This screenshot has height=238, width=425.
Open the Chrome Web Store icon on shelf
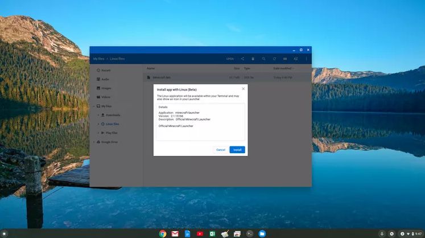(x=237, y=233)
